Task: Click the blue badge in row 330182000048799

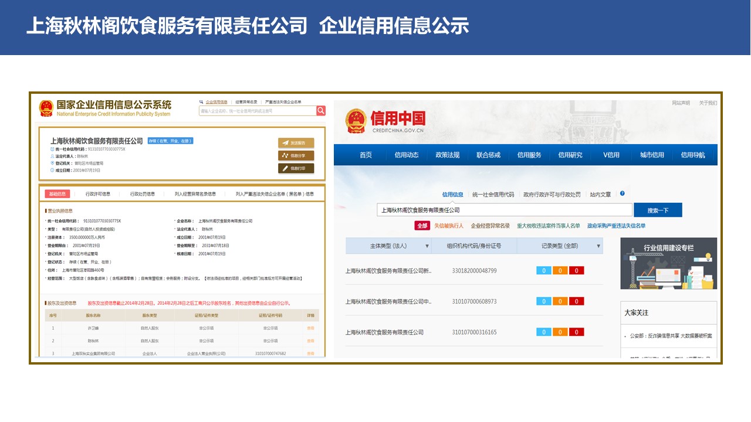Action: tap(544, 271)
